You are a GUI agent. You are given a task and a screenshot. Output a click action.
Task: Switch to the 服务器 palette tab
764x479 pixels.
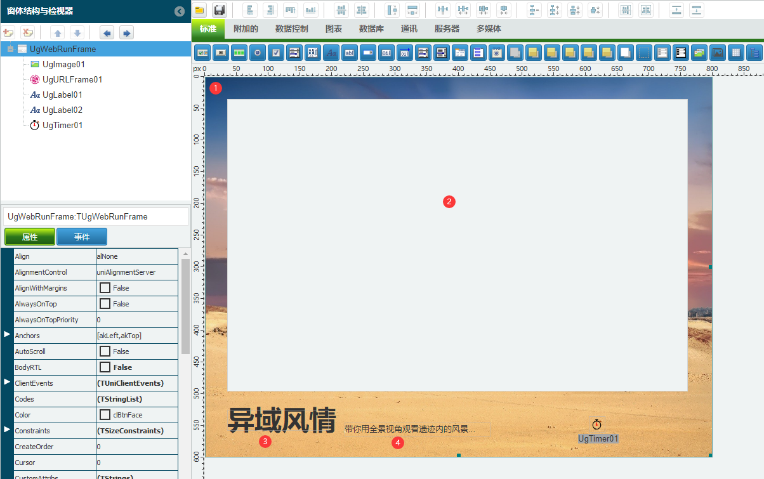[x=447, y=29]
